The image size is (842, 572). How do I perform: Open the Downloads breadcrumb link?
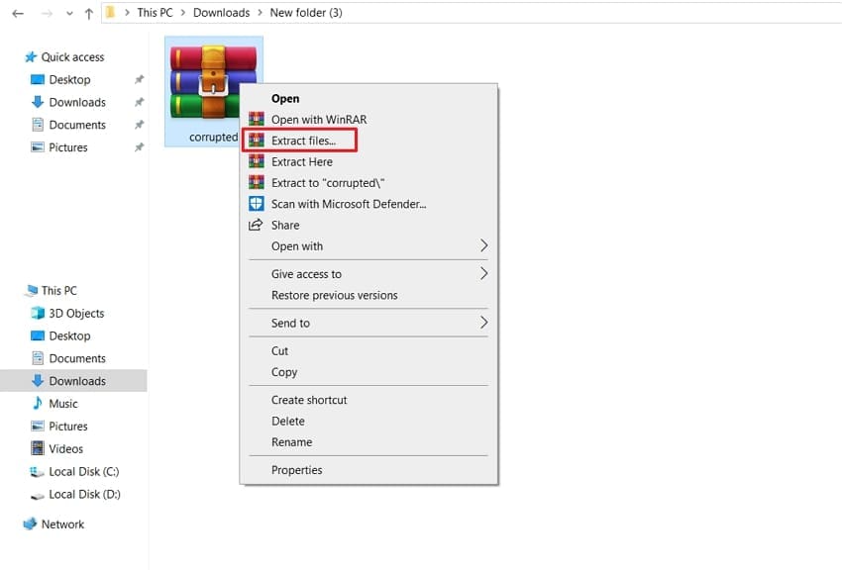pyautogui.click(x=220, y=12)
